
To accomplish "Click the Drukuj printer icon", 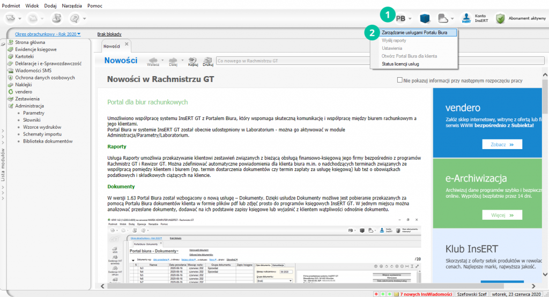I will pos(208,60).
